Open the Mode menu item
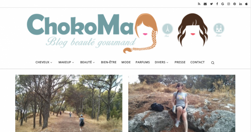Viewport: 251px width, 132px height. (126, 62)
